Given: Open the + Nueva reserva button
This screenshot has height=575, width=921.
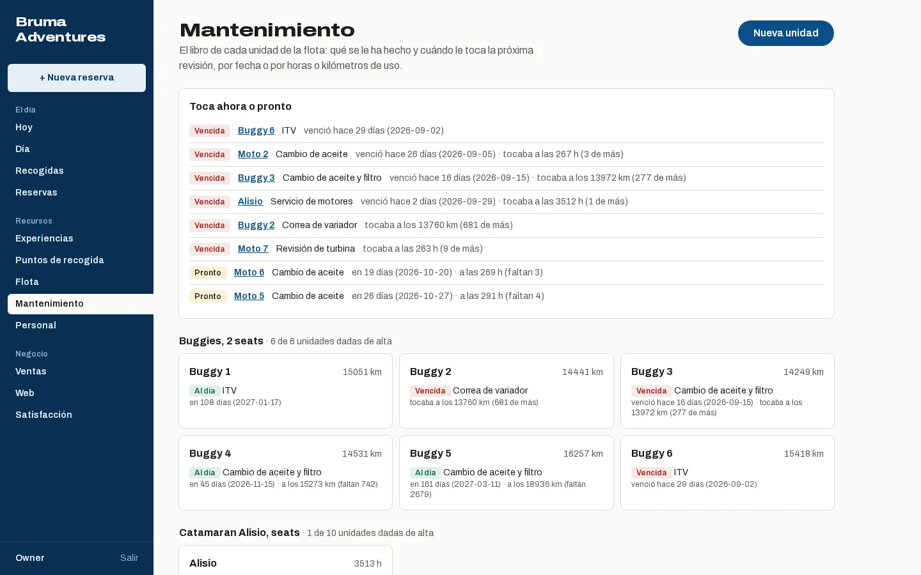Looking at the screenshot, I should click(77, 78).
